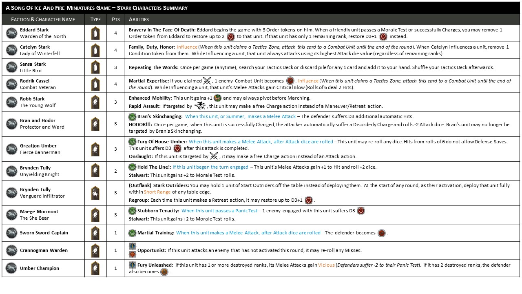Viewport: 522px width, 294px height.
Task: Select the type badge in Umber Champion's row
Action: pyautogui.click(x=95, y=268)
